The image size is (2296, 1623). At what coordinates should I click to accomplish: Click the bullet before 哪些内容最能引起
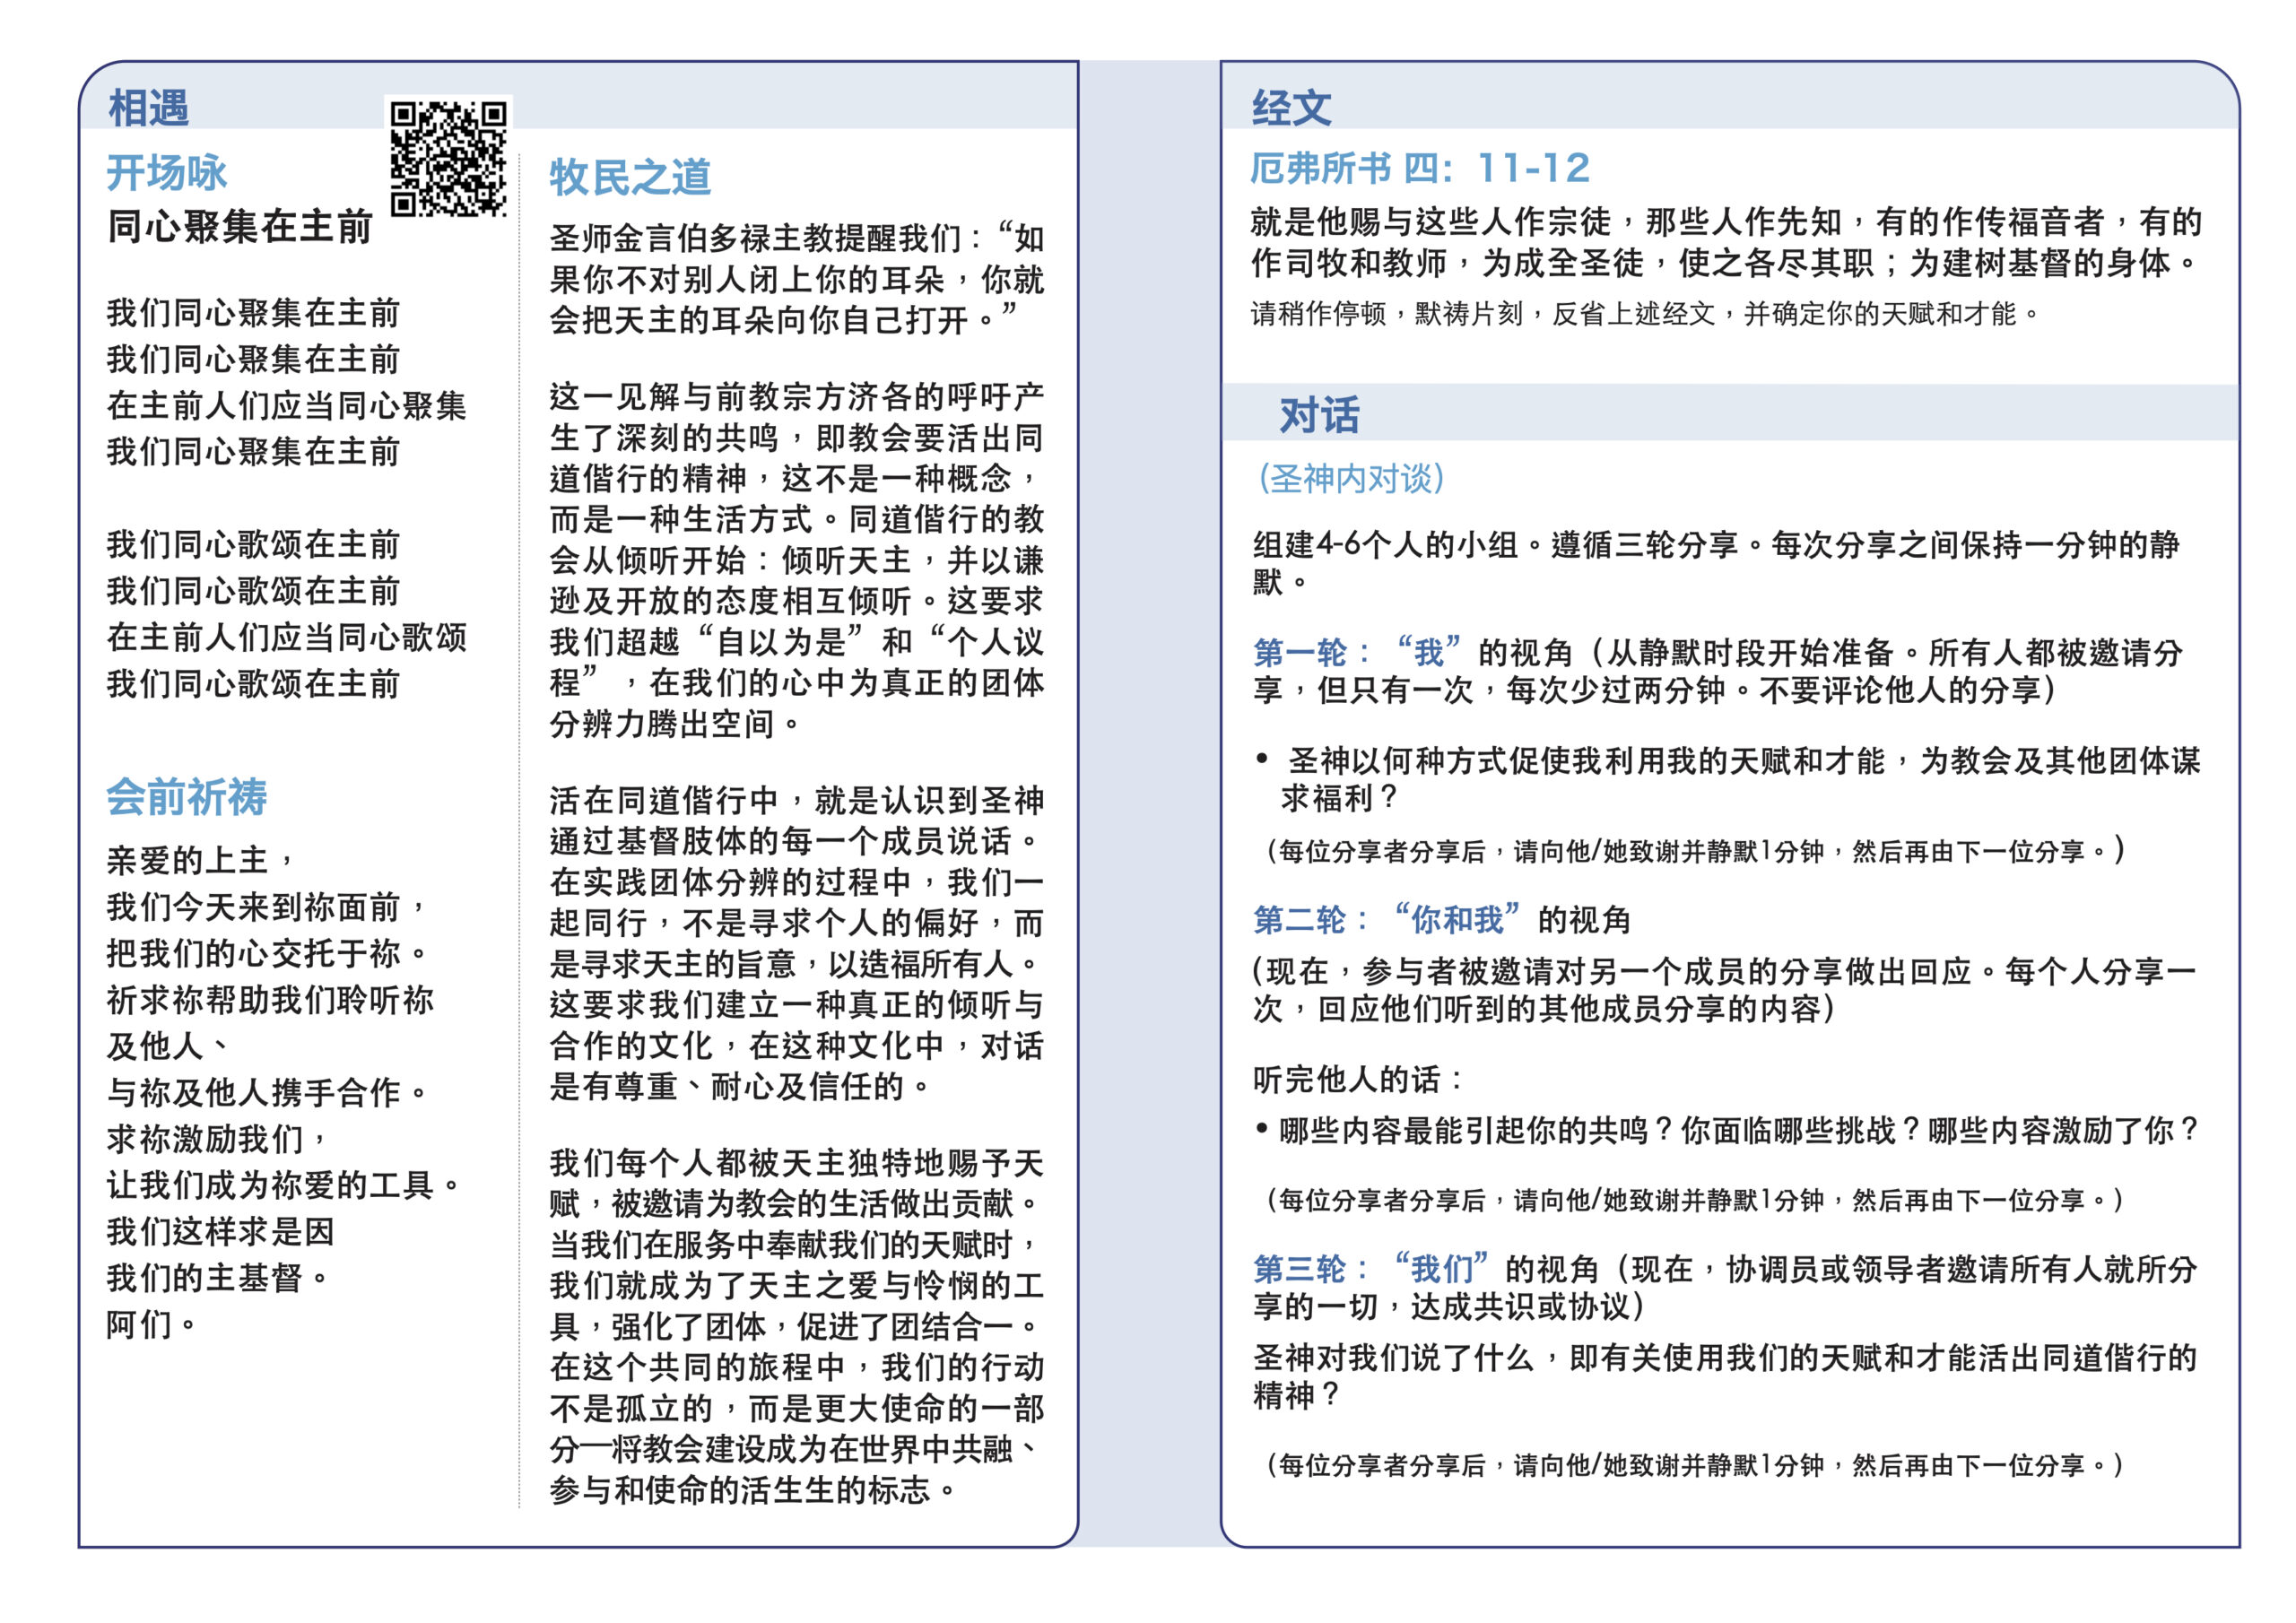(1262, 1130)
